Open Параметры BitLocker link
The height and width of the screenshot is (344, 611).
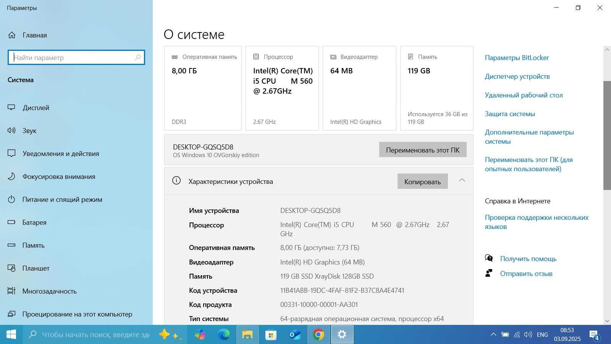tap(517, 58)
